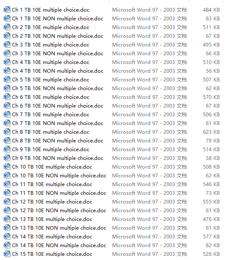Viewport: 251px width, 260px height.
Task: Click doc icon next to Ch 6 NON multiple choice.doc
Action: (7, 105)
